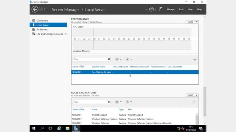
Task: Click the volume tray icon
Action: 183,129
